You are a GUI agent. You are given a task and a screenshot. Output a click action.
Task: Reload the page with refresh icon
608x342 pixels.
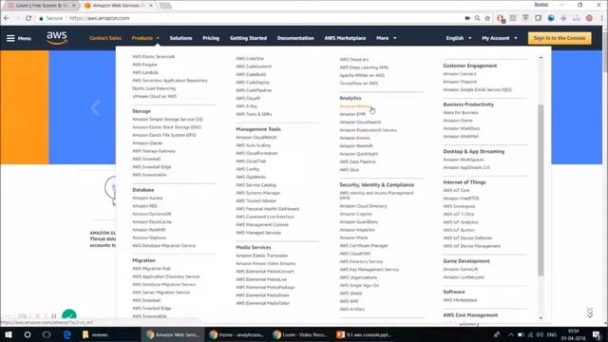coord(28,18)
